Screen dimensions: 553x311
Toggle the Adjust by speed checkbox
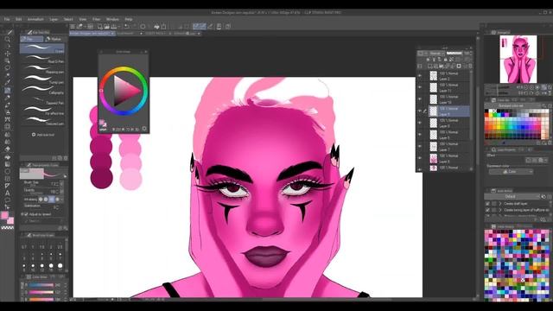coord(26,214)
